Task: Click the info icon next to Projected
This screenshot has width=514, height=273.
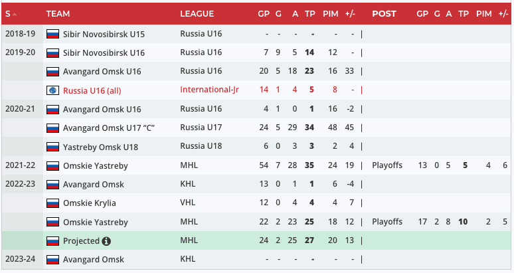Action: [x=106, y=241]
